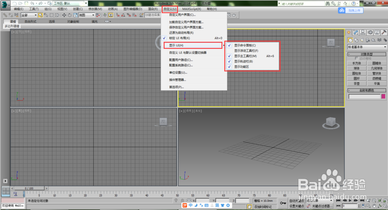
Task: Open the key filter 选定对象 dropdown
Action: click(319, 201)
